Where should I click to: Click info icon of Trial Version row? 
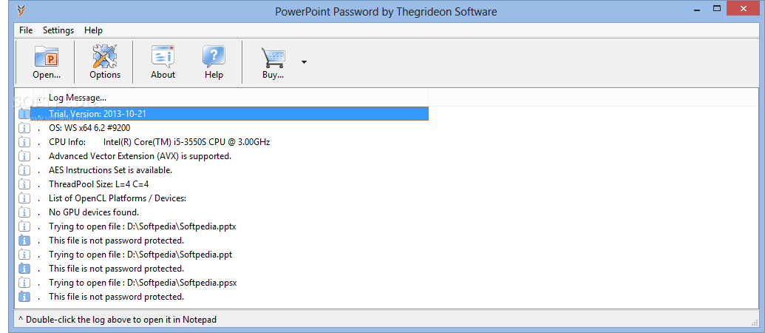24,114
